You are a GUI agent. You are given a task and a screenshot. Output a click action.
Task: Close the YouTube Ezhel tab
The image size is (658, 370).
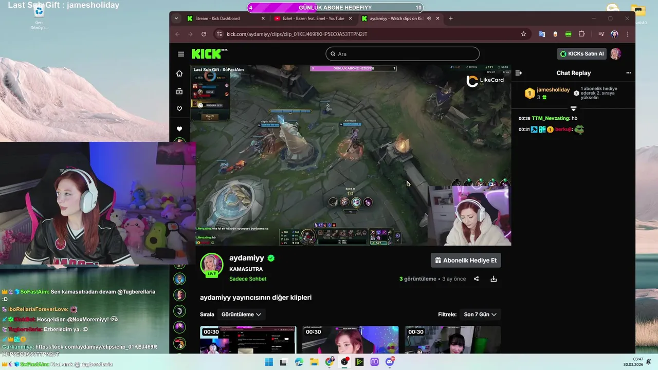coord(351,18)
